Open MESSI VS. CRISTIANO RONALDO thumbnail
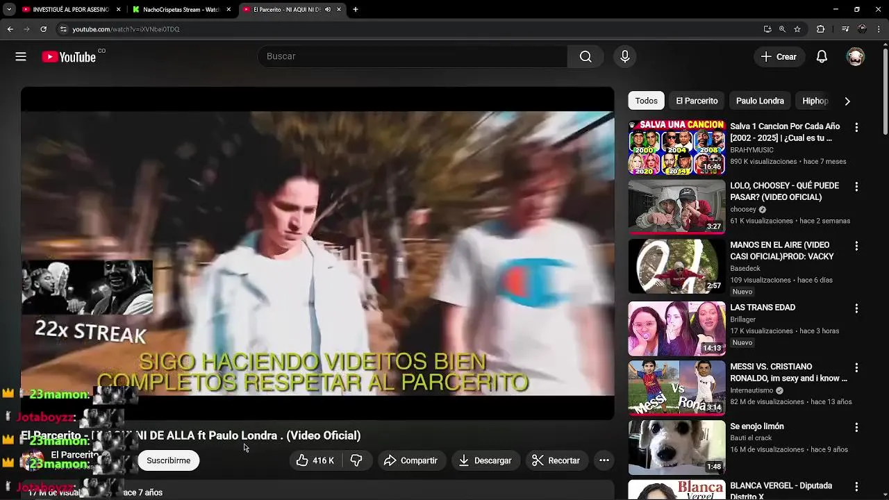The image size is (889, 500). point(676,387)
